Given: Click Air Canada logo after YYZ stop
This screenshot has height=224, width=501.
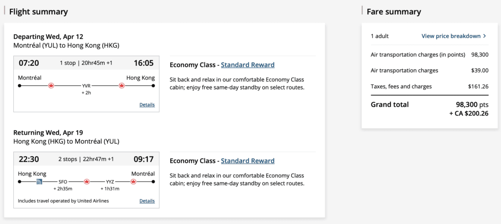Looking at the screenshot, I should pyautogui.click(x=132, y=182).
